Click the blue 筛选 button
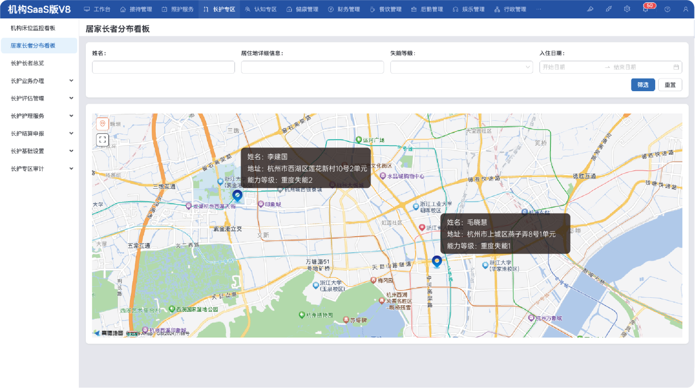The height and width of the screenshot is (388, 695). (643, 85)
